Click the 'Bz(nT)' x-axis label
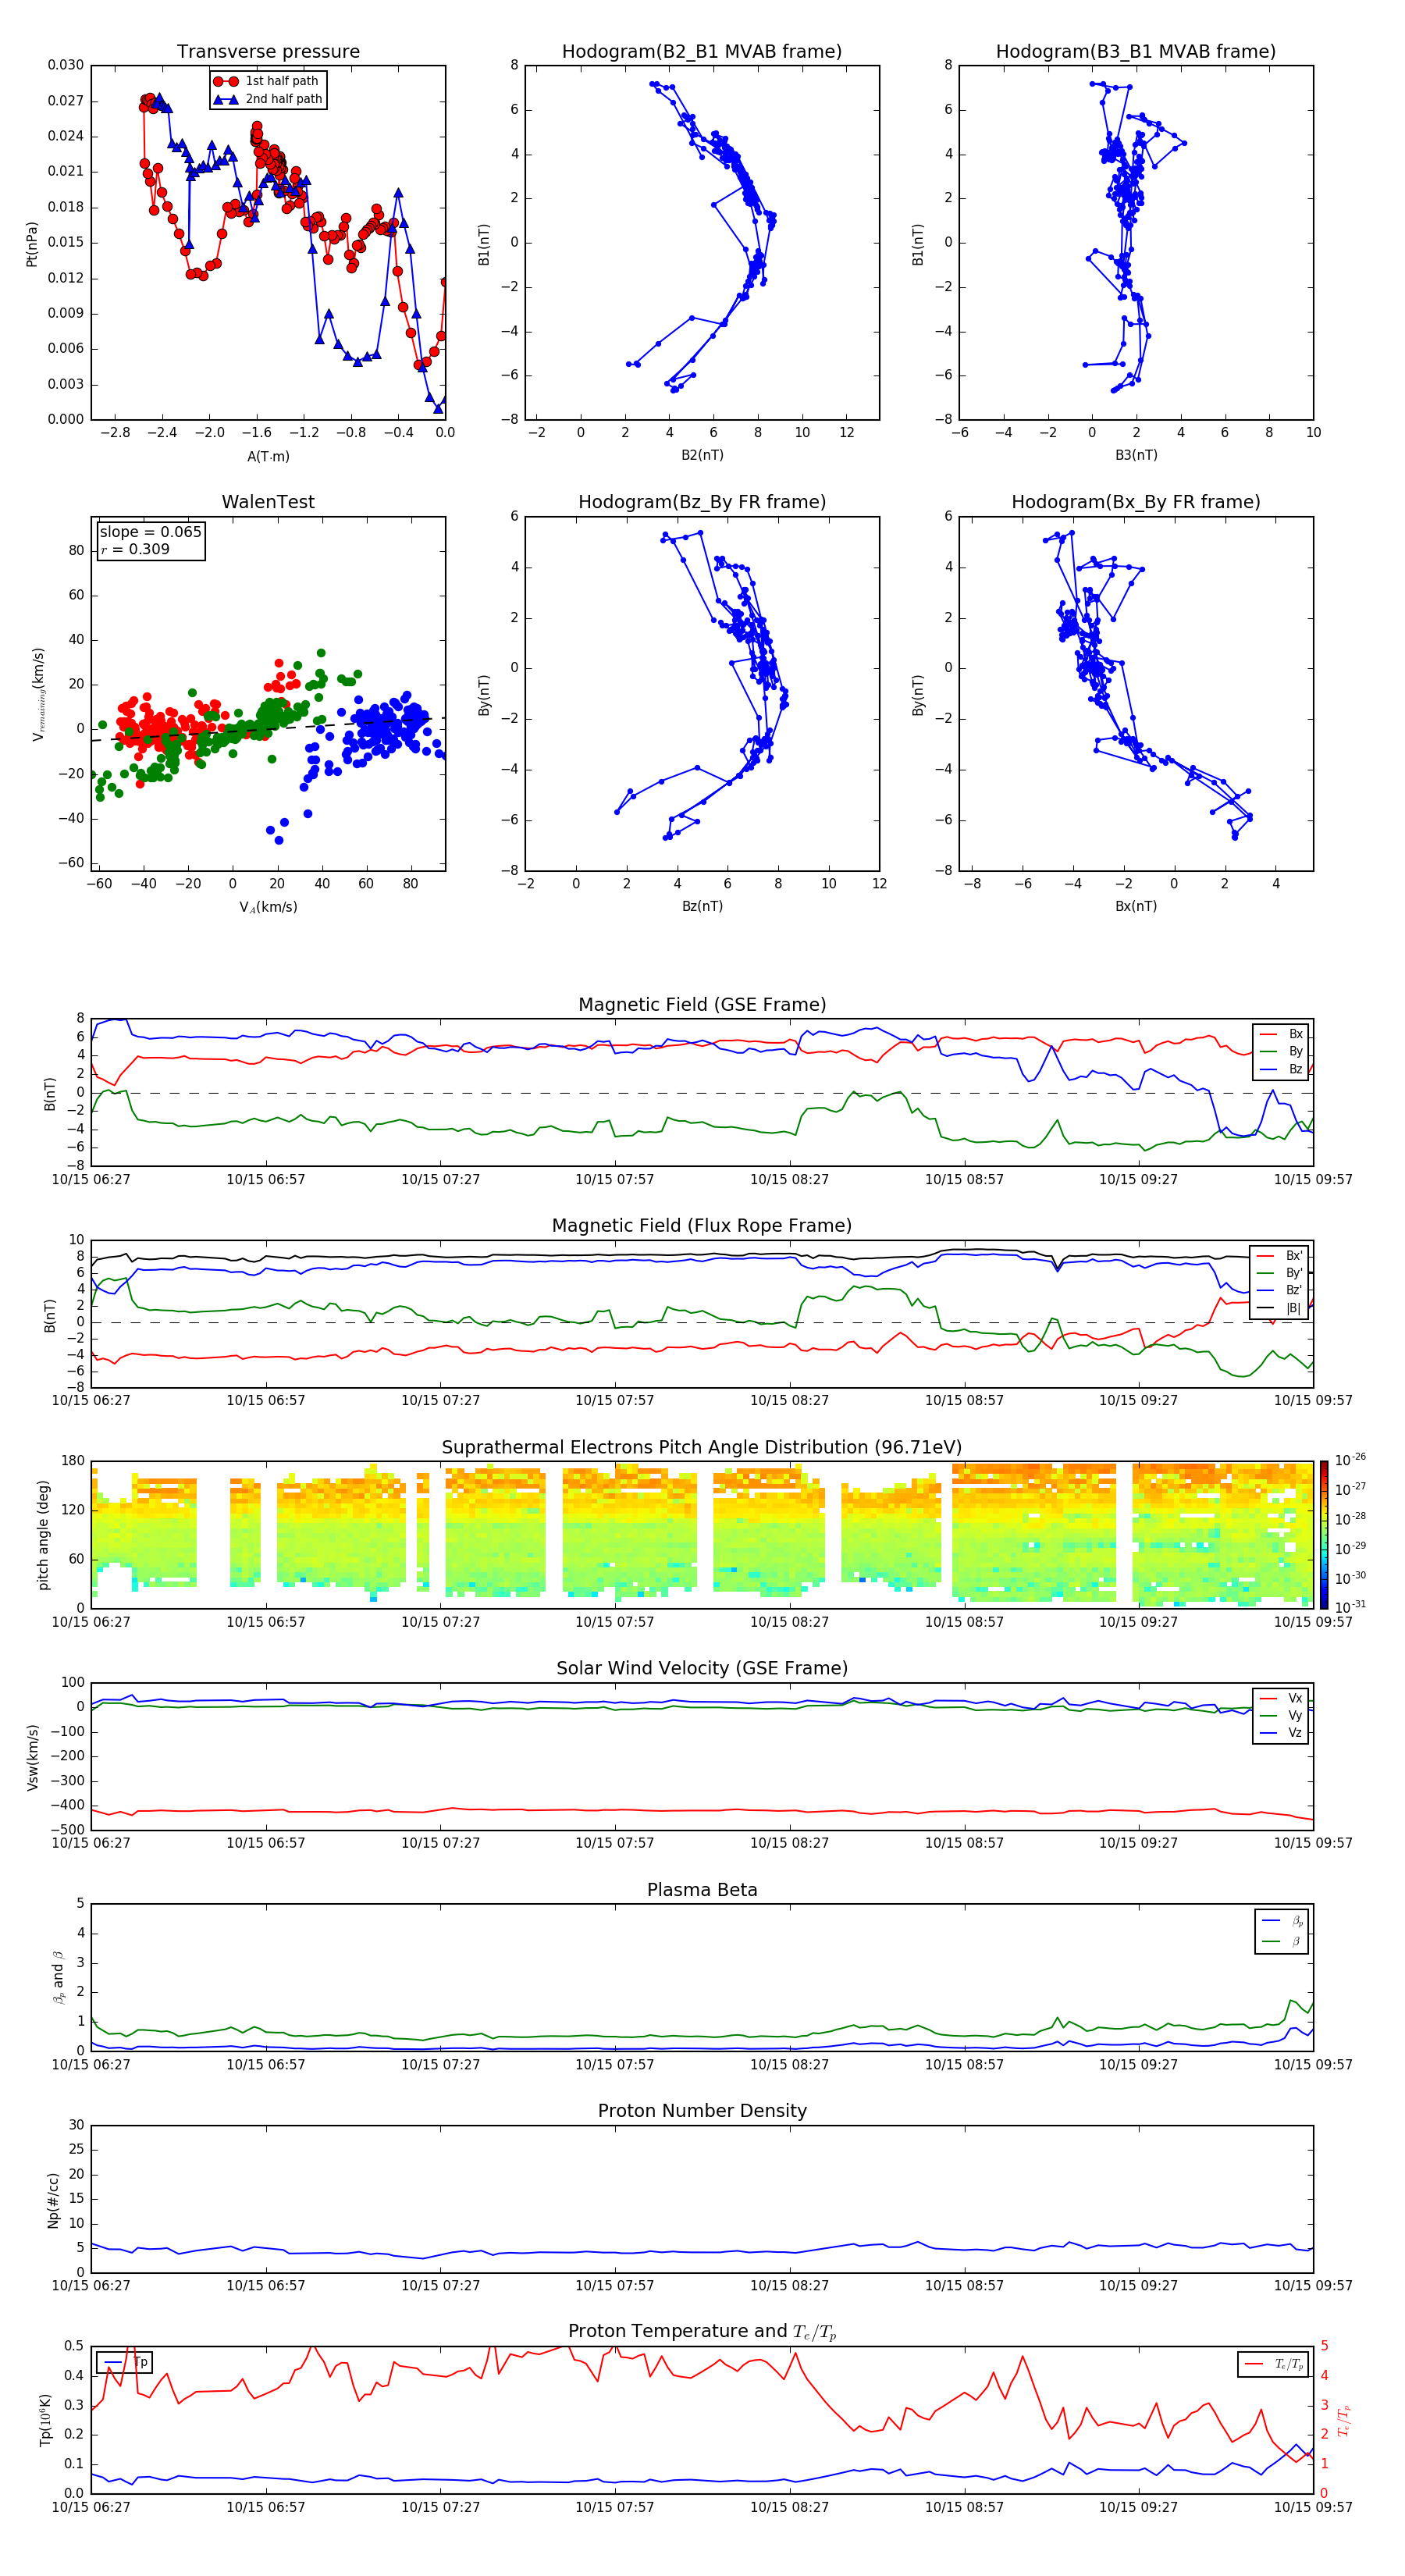The image size is (1405, 2576). [x=702, y=906]
